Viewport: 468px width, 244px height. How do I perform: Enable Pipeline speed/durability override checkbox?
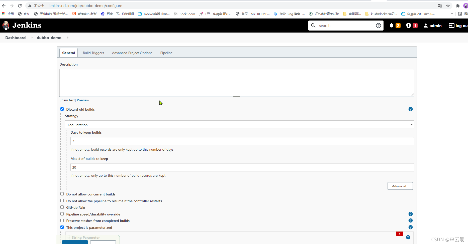[62, 214]
